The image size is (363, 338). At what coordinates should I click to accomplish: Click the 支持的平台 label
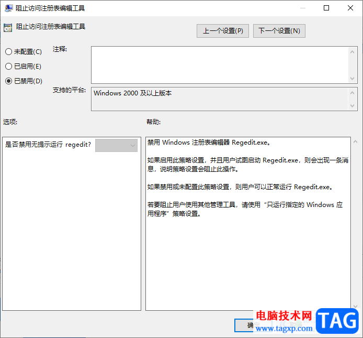click(69, 90)
